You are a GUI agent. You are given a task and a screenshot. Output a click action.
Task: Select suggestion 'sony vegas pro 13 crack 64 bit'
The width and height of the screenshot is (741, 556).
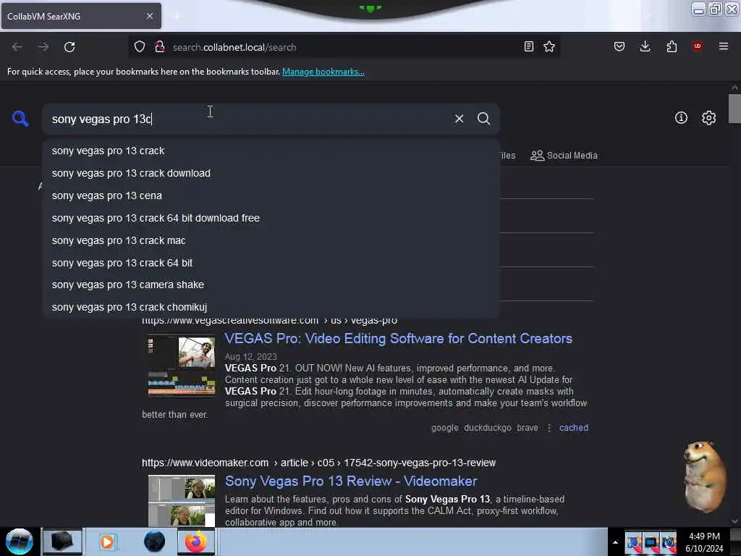point(271,263)
